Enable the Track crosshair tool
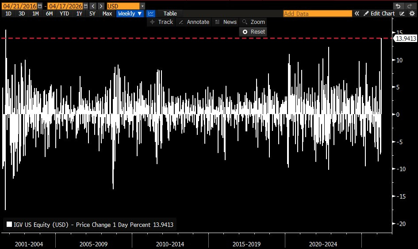Screen dimensions: 418x249 pos(161,22)
